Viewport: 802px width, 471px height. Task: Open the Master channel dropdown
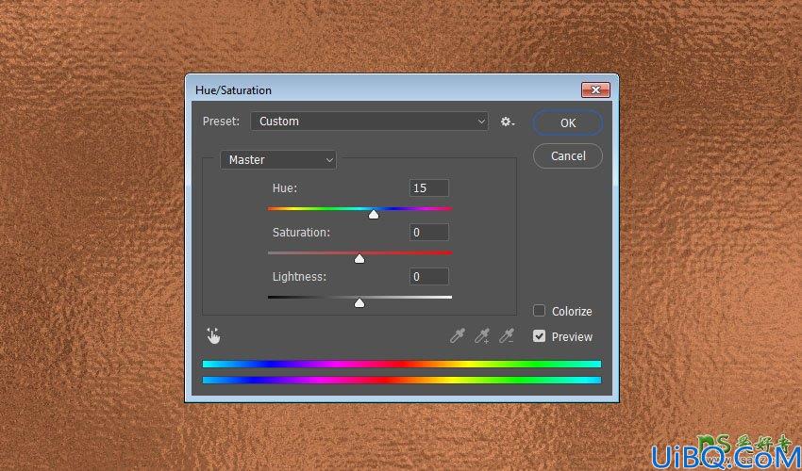(278, 160)
